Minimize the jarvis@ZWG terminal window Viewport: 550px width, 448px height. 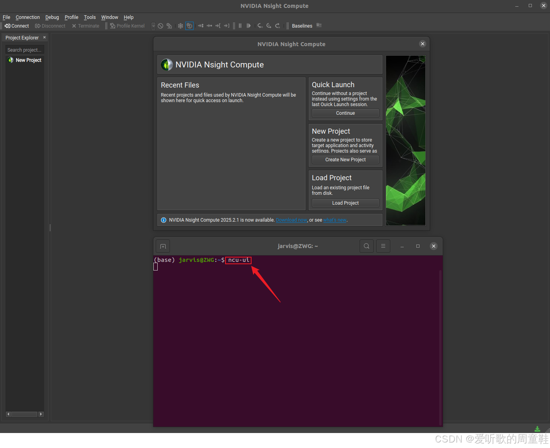coord(402,246)
